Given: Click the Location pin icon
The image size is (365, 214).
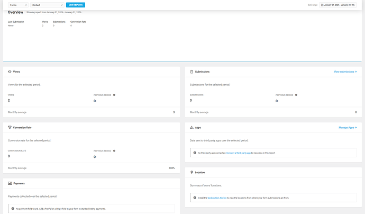Looking at the screenshot, I should click(191, 172).
